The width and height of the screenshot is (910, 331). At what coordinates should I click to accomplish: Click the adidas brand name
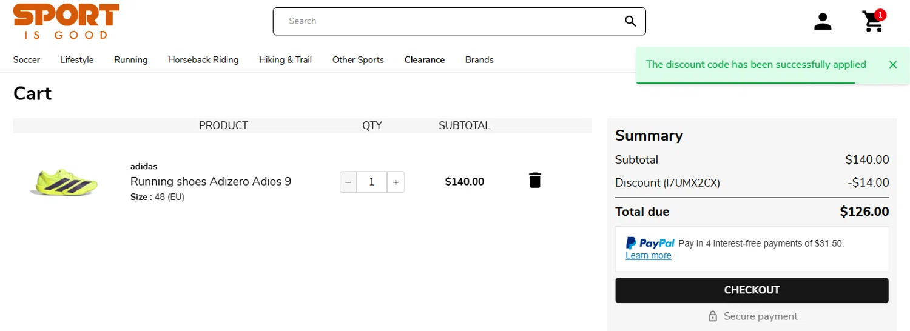(144, 166)
